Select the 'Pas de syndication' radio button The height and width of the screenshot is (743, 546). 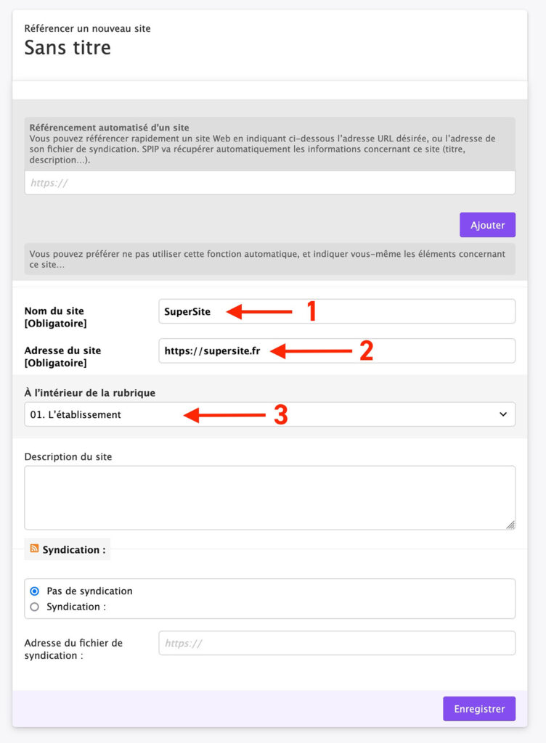coord(34,591)
